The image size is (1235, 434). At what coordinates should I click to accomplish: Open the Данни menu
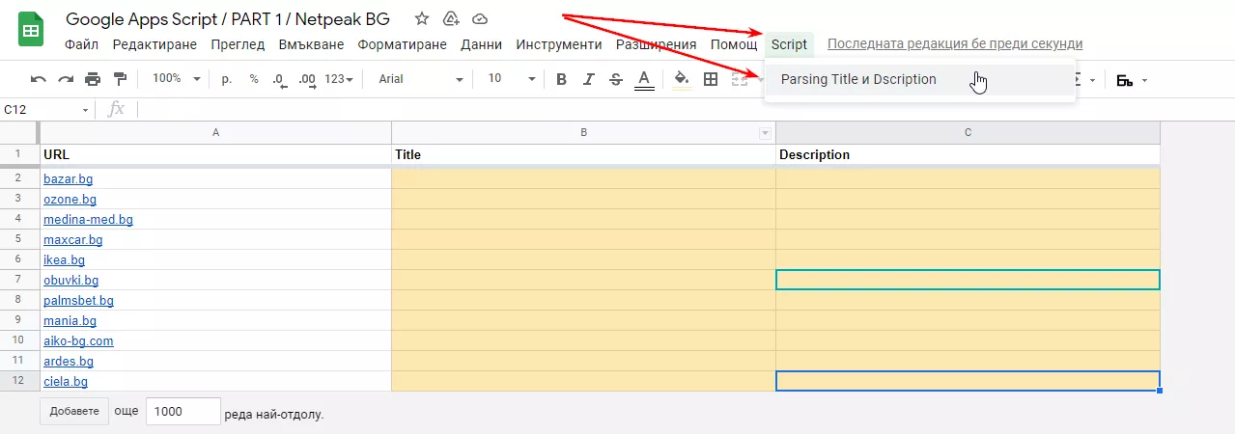[x=481, y=44]
